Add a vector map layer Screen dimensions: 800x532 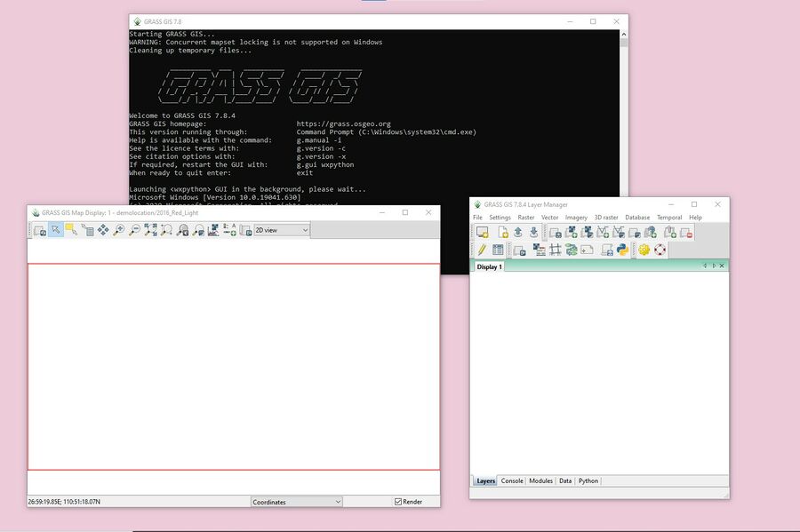point(604,232)
